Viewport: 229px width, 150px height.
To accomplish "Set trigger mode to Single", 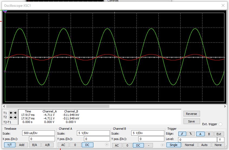I will click(174, 145).
